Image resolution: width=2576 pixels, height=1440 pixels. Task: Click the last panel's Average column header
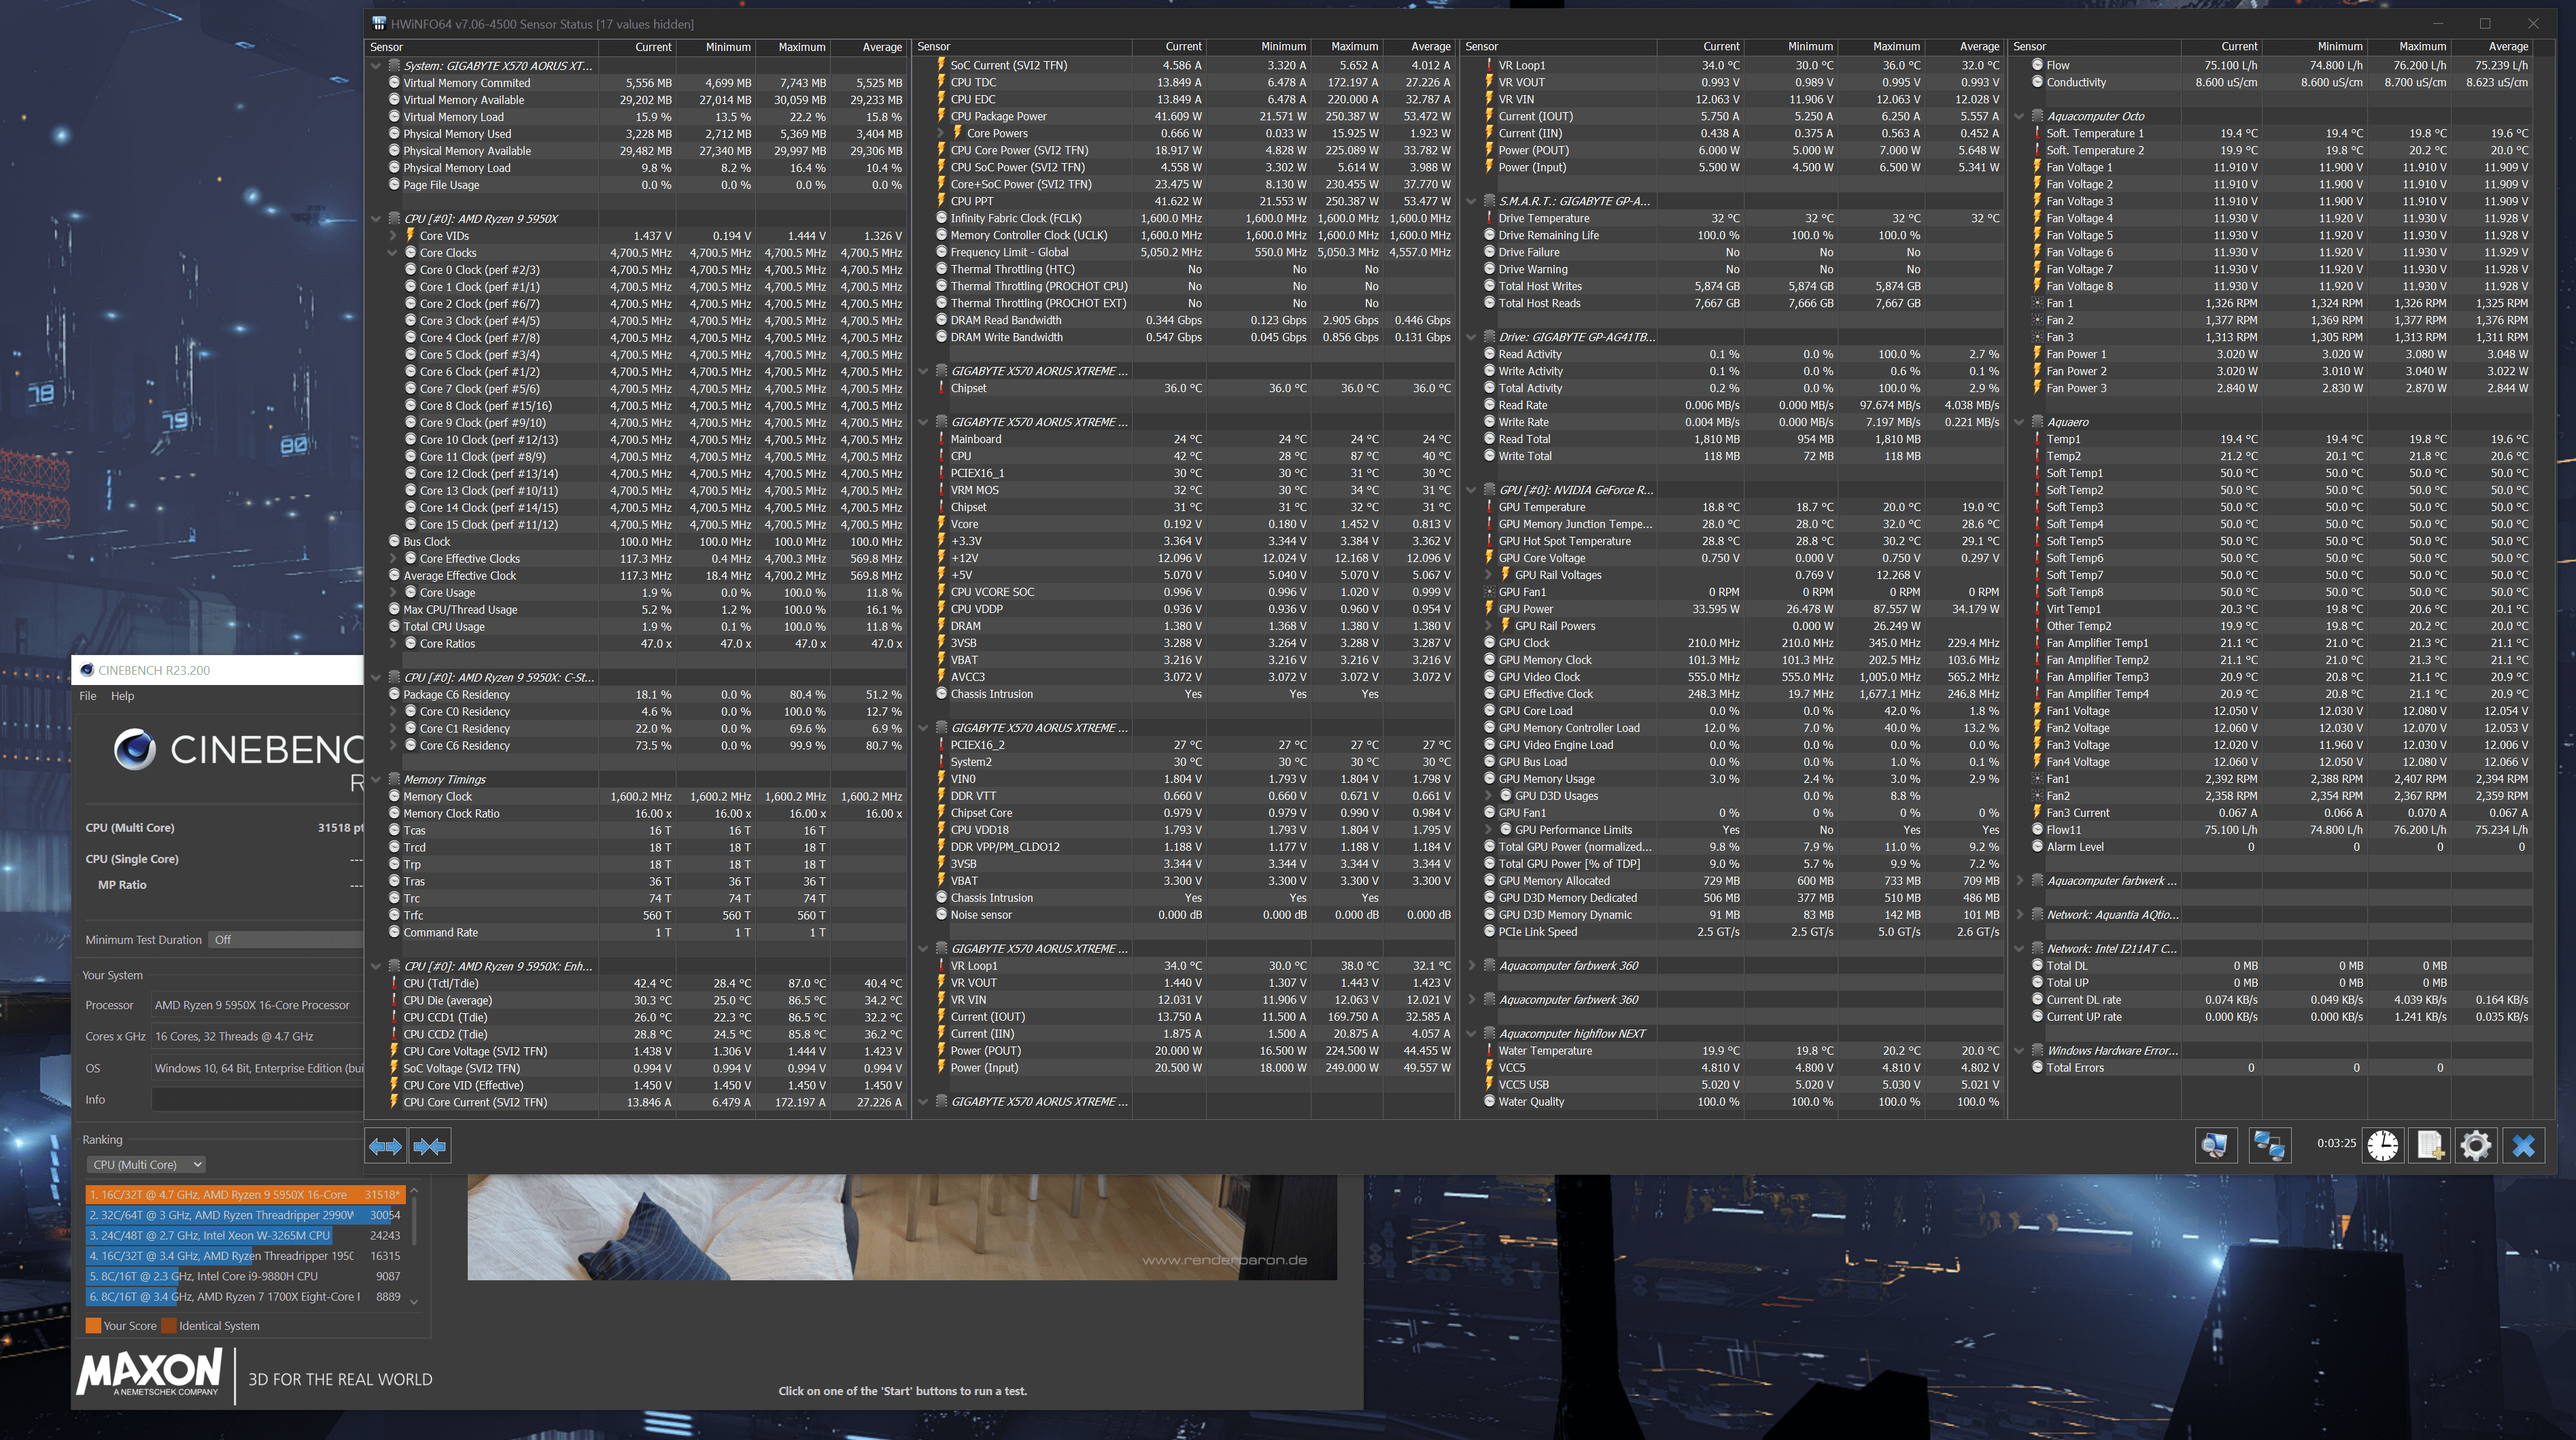coord(2493,47)
